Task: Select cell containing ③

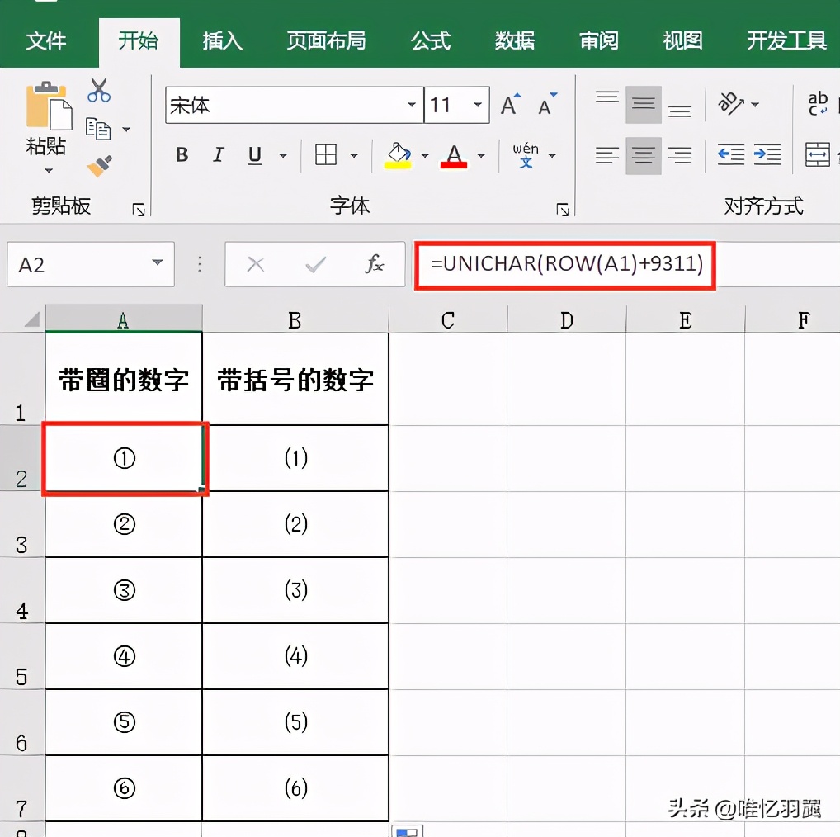Action: pyautogui.click(x=124, y=590)
